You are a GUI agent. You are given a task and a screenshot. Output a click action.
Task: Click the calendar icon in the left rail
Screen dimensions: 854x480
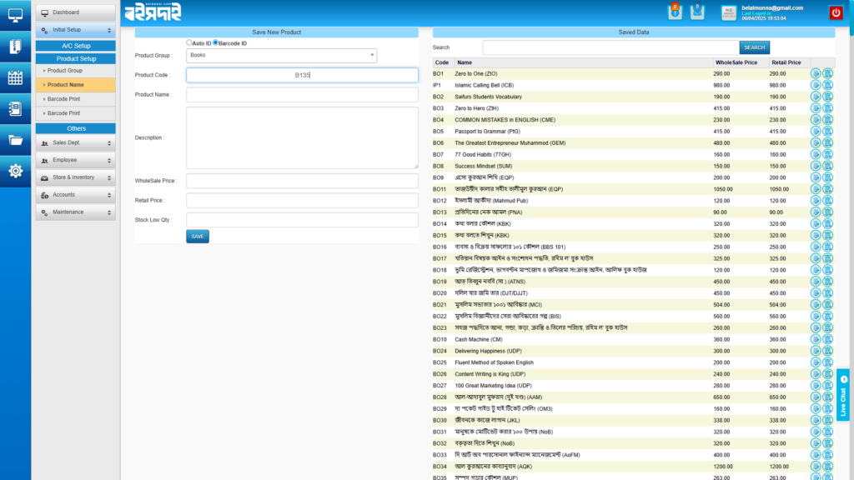tap(15, 77)
